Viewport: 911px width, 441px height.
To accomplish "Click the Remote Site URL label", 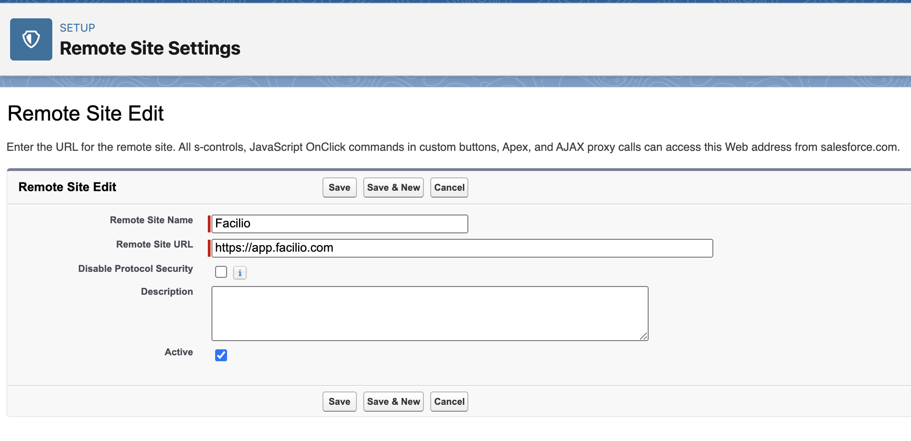I will pyautogui.click(x=154, y=244).
